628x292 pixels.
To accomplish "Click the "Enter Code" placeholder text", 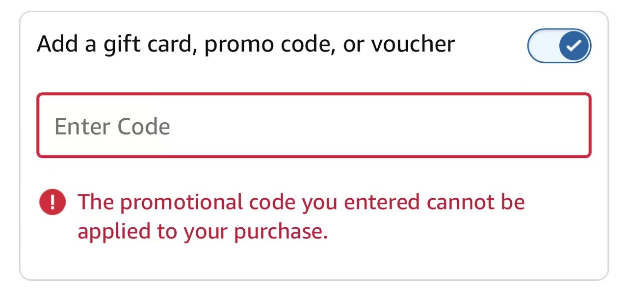I will pos(112,127).
